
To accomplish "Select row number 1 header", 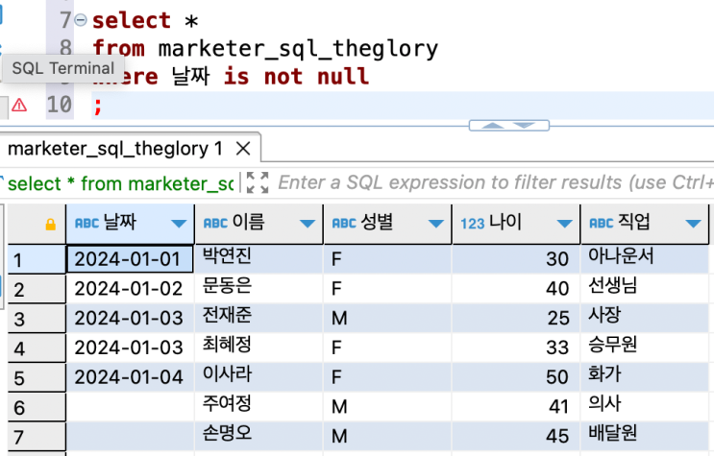I will (x=37, y=259).
